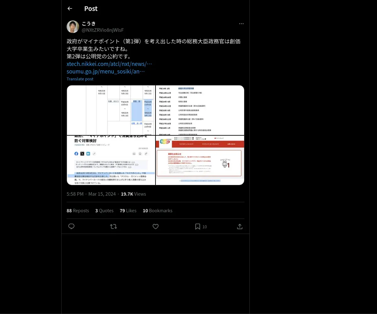Image resolution: width=377 pixels, height=314 pixels.
Task: Open the bottom-right Mynapoint site image
Action: point(200,160)
